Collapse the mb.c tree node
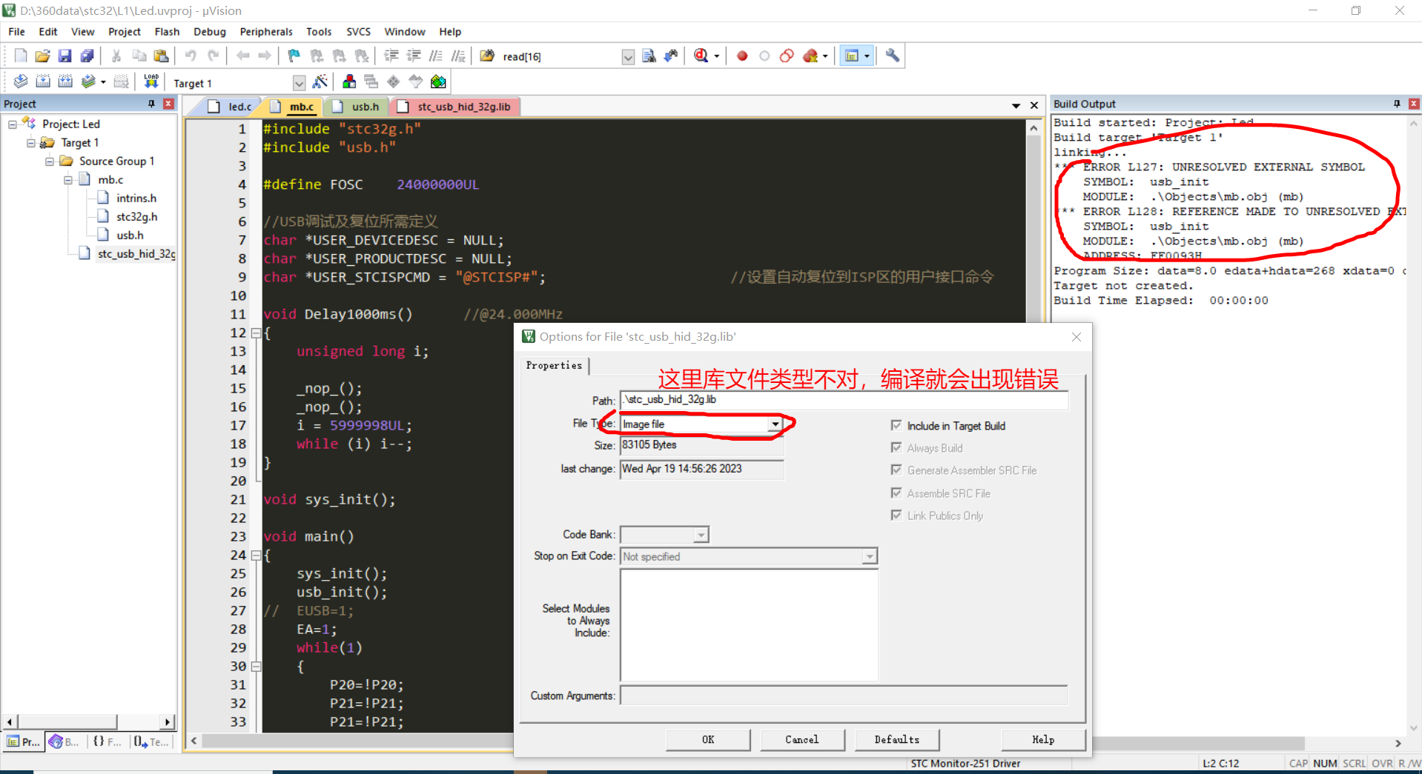 coord(68,180)
